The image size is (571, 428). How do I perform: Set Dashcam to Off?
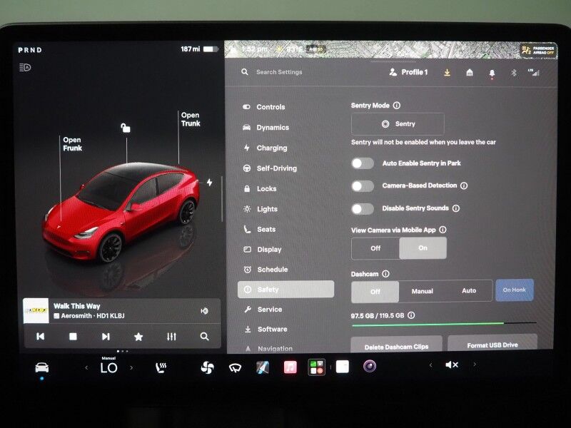[x=375, y=292]
